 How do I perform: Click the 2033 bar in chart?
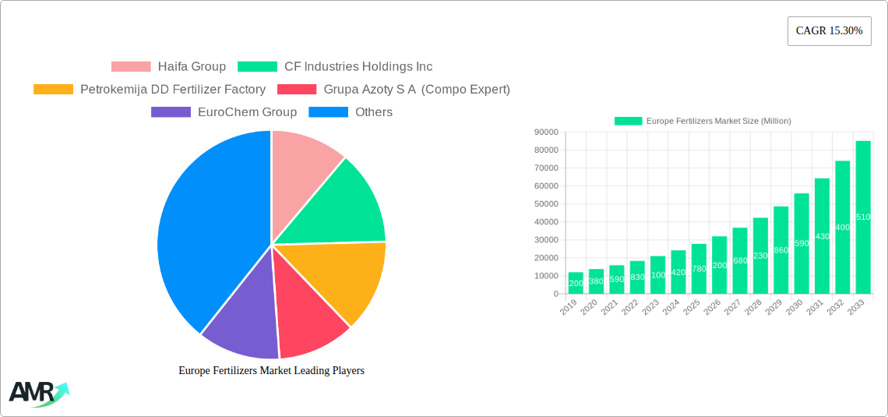click(x=863, y=217)
